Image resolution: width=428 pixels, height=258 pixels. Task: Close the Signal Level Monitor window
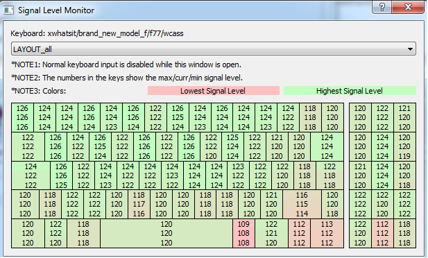[x=408, y=7]
